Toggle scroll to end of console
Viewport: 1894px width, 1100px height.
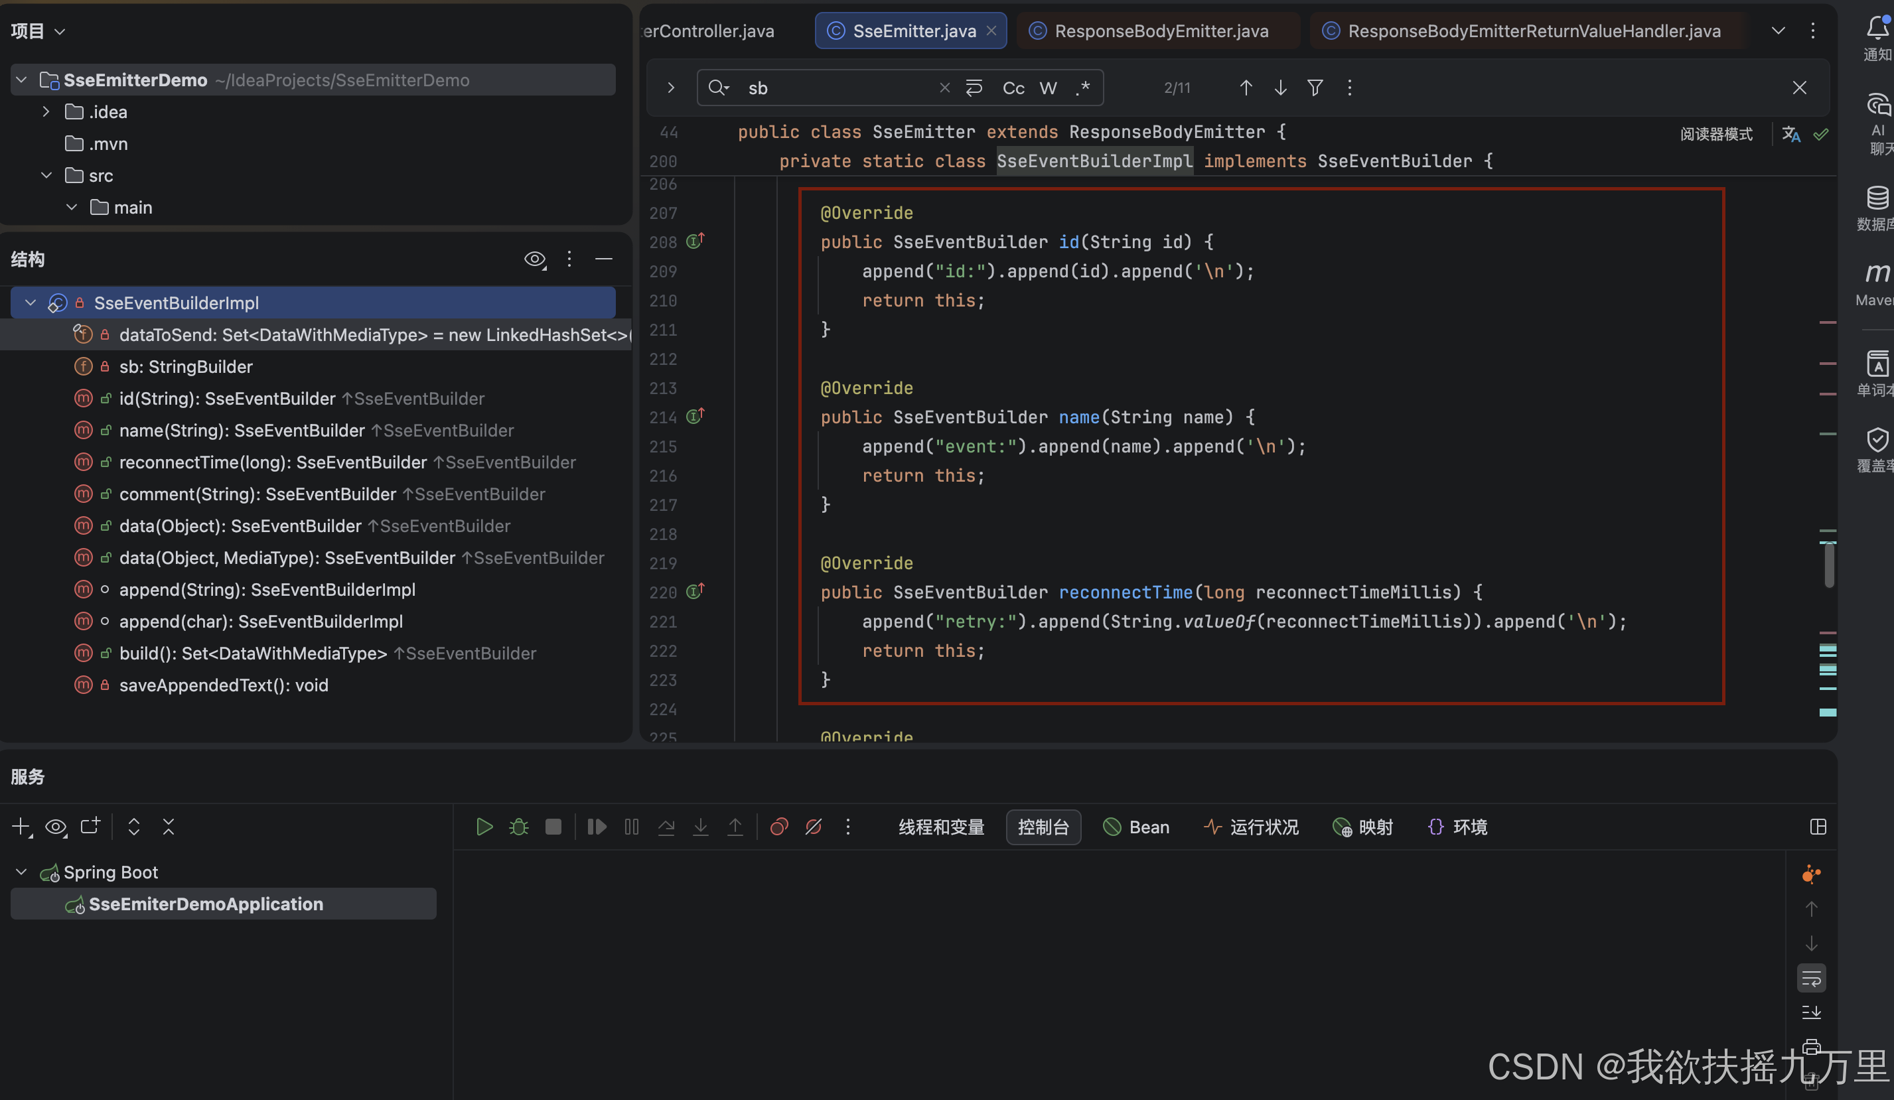point(1811,1012)
